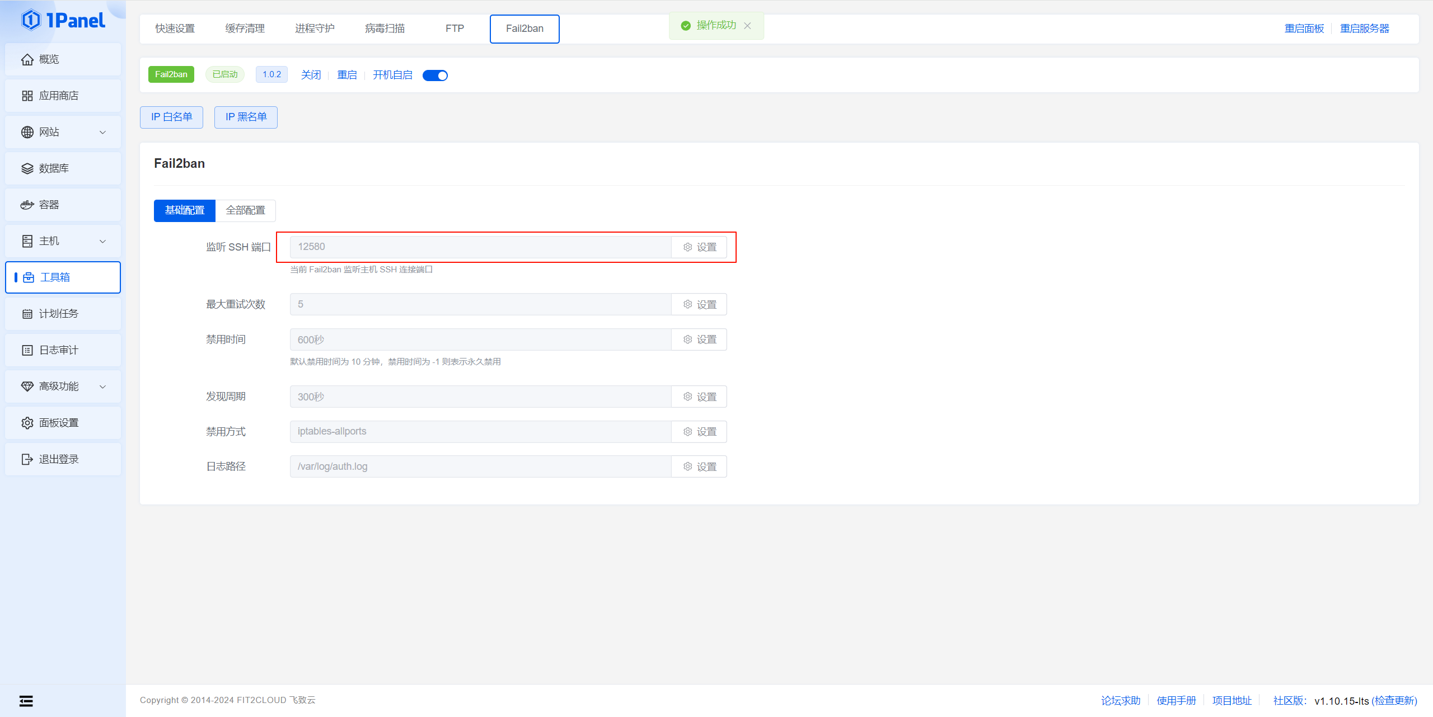Screen dimensions: 1433x717
Task: Open the 项目地址 project link
Action: (1231, 701)
